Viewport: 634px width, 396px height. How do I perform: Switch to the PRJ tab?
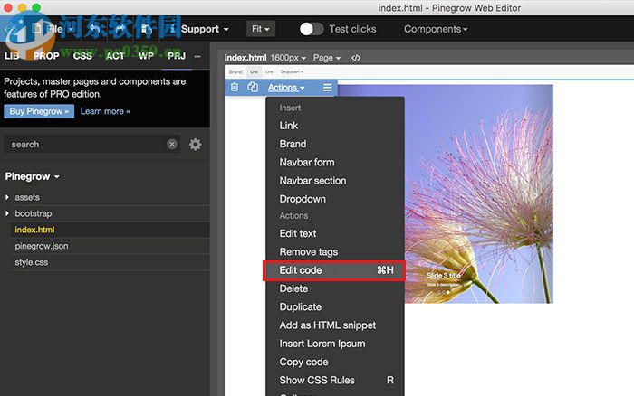click(177, 56)
